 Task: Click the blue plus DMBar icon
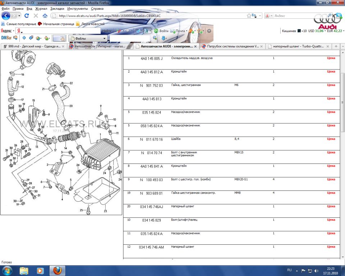click(x=24, y=38)
